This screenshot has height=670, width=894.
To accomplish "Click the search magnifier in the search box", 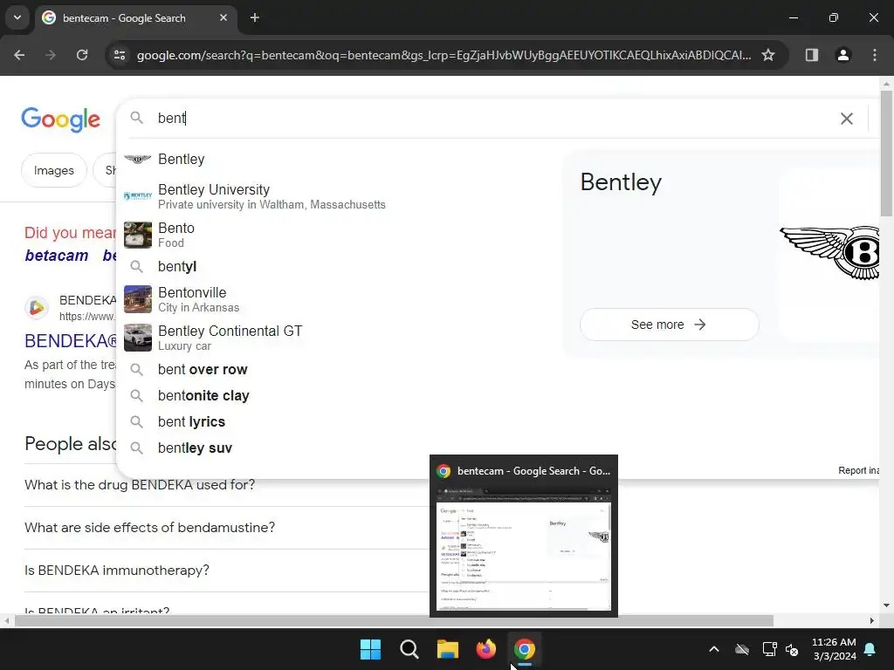I will coord(136,118).
